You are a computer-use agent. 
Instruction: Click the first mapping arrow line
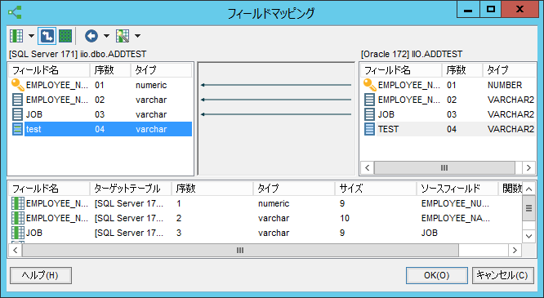point(276,85)
